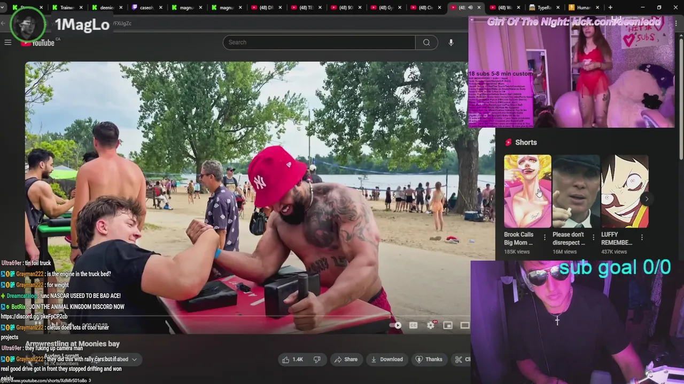684x384 pixels.
Task: Open player settings gear
Action: 431,325
